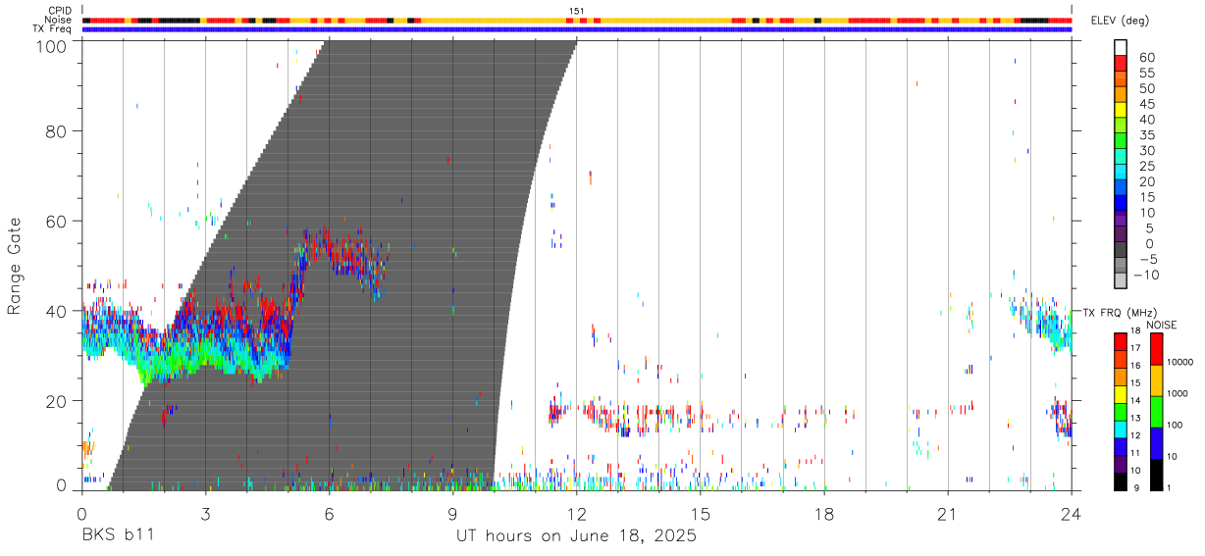Click the 'Range Gate' y-axis title
This screenshot has width=1205, height=556.
click(x=15, y=267)
